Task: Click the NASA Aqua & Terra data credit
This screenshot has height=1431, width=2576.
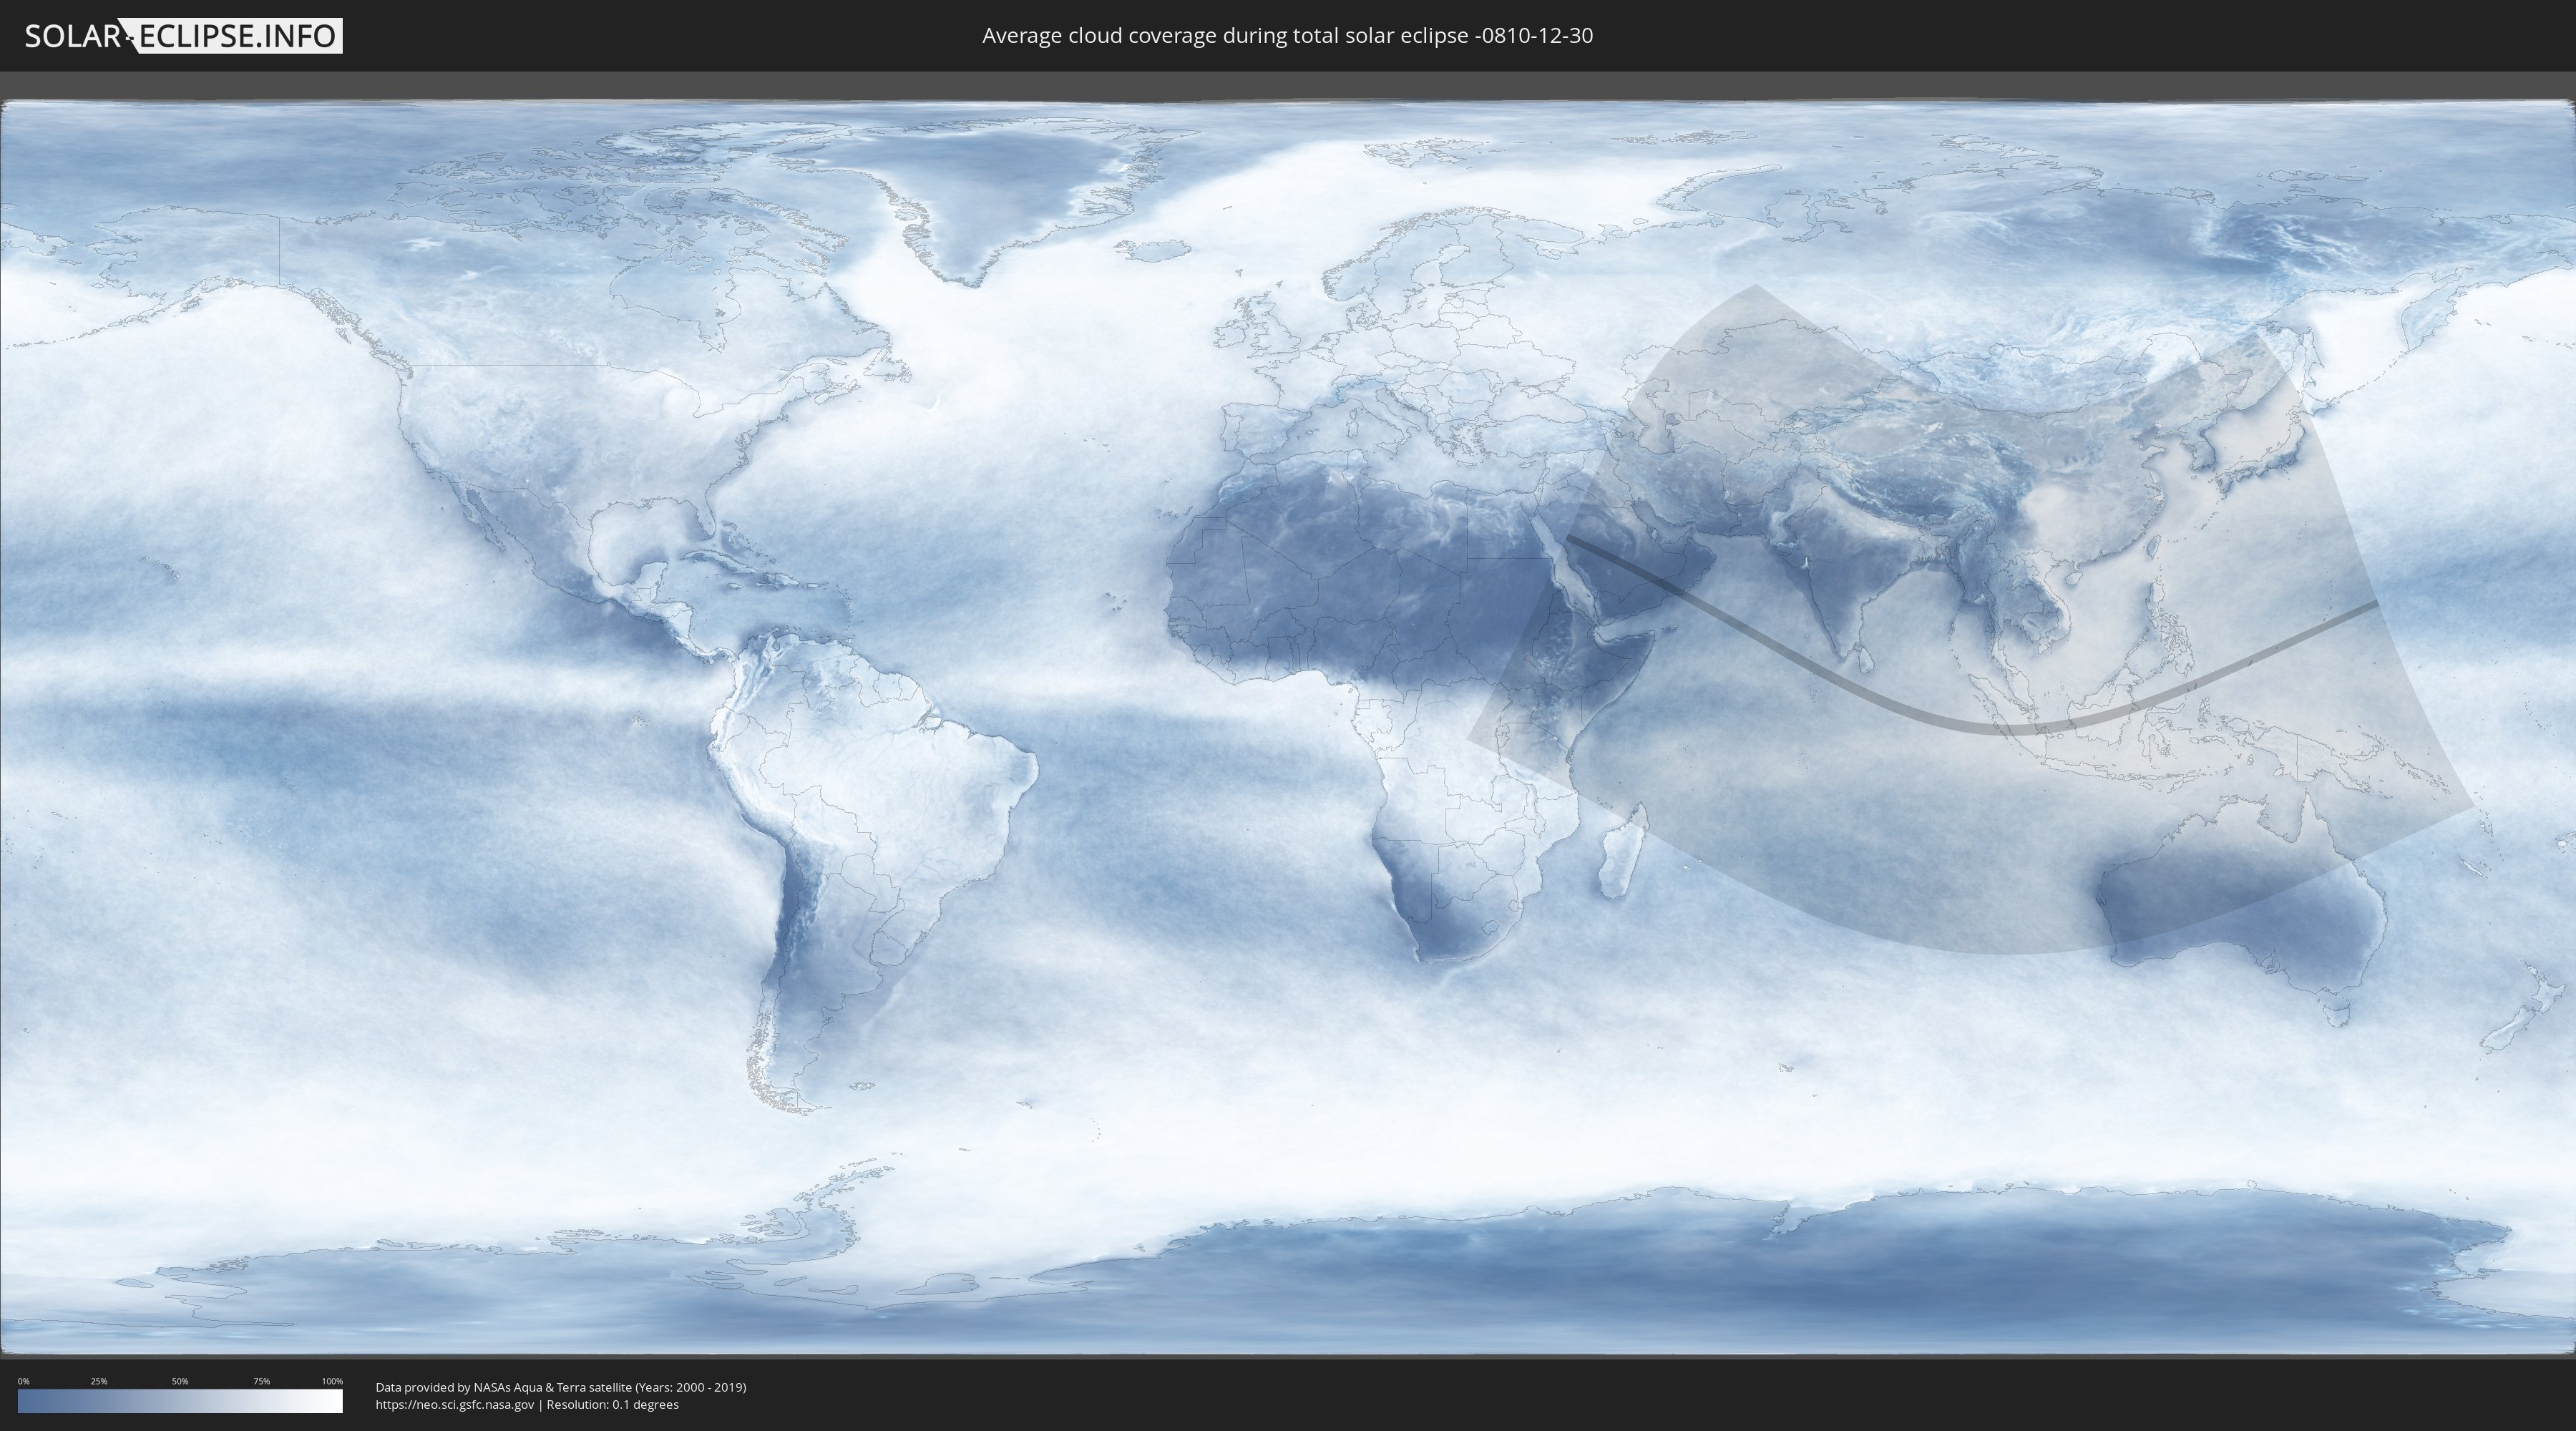Action: pyautogui.click(x=560, y=1387)
